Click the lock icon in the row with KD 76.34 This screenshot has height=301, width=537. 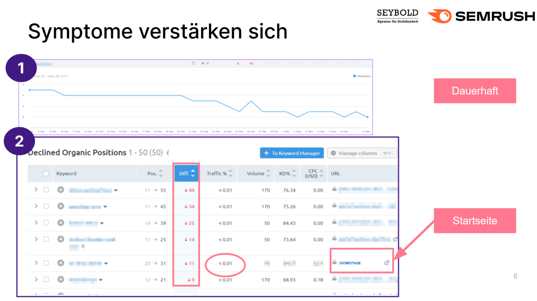coord(334,189)
